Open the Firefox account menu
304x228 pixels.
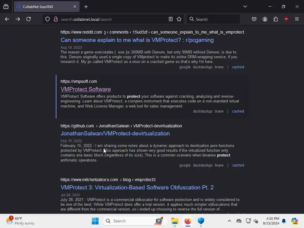[265, 19]
